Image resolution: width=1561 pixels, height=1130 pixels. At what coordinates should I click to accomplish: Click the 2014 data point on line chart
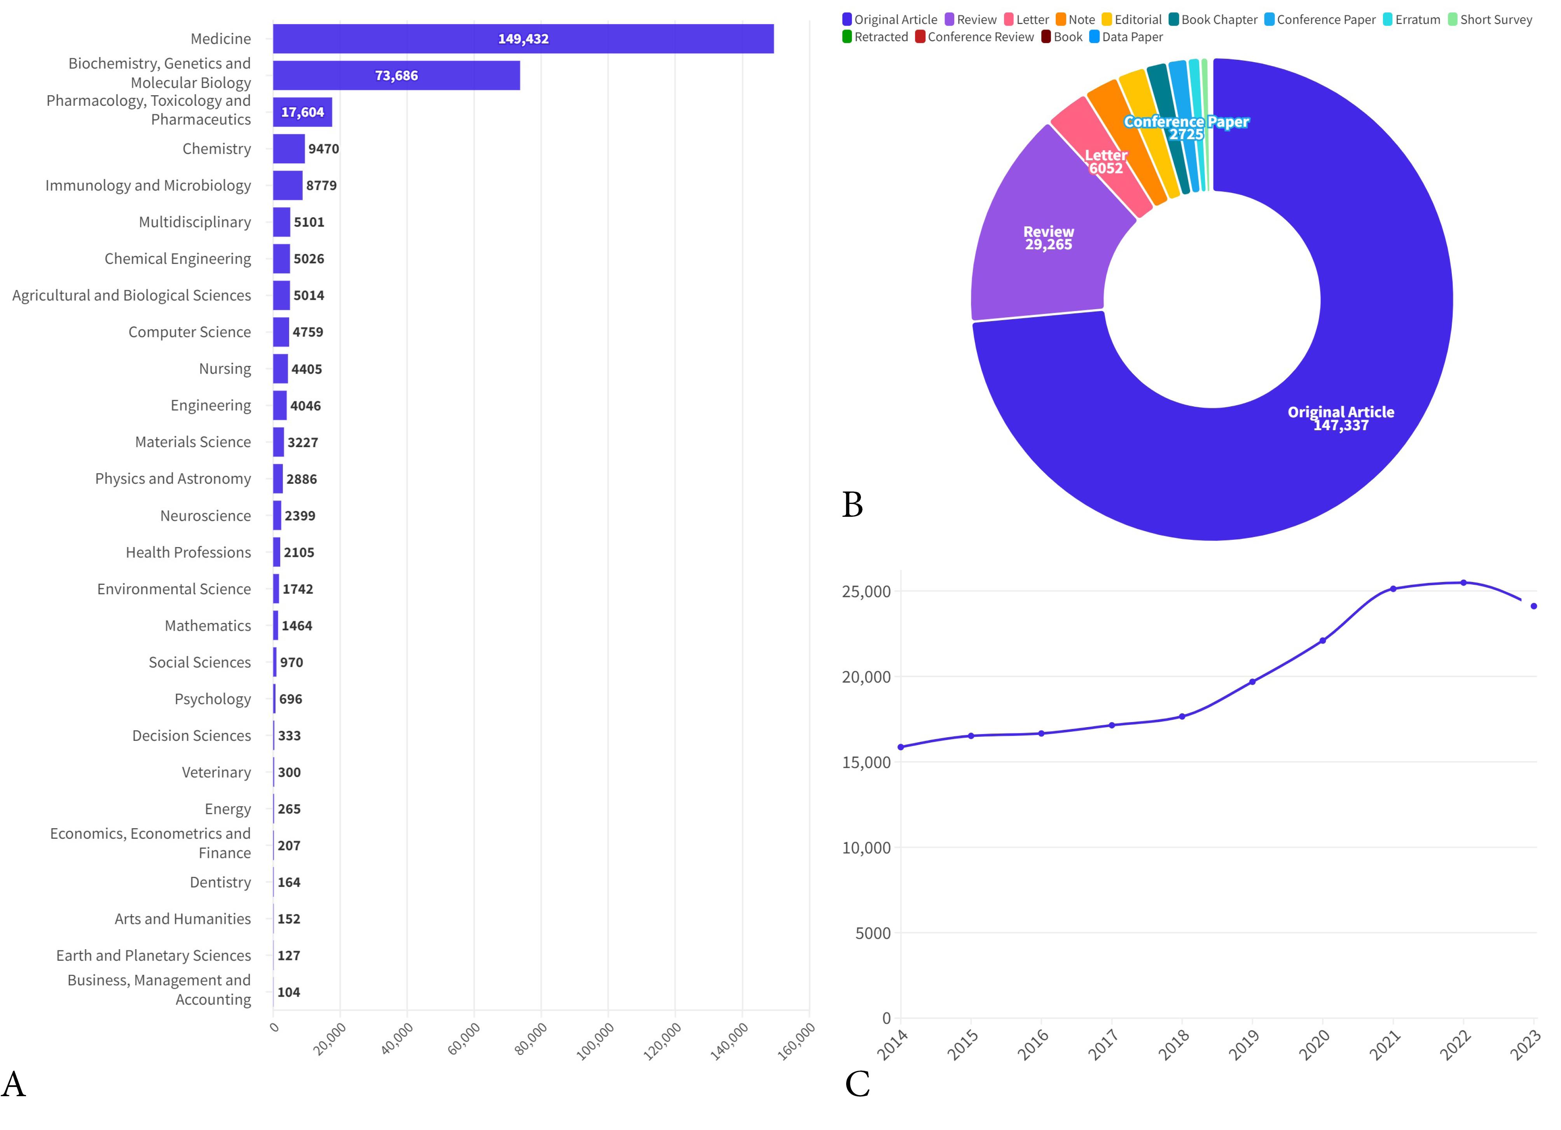901,747
